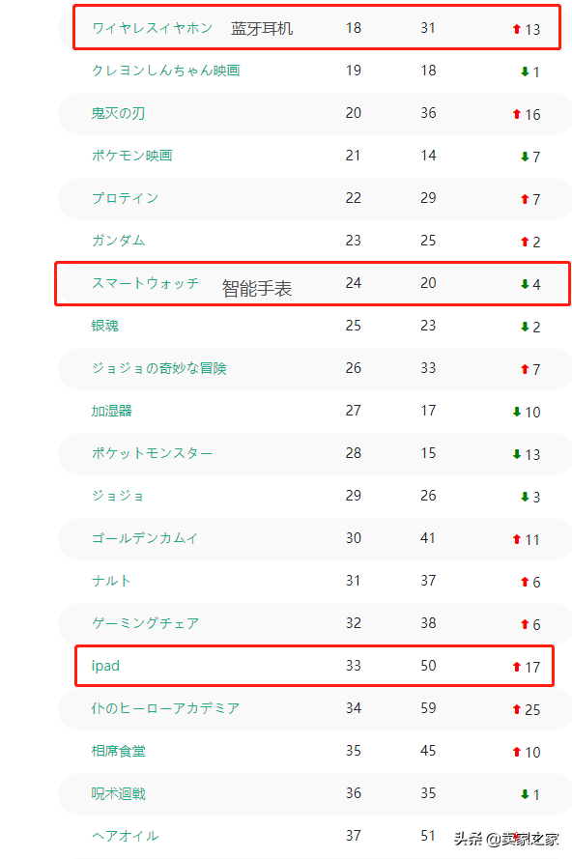Click the green down arrow in 加湿器 row
572x859 pixels.
516,412
